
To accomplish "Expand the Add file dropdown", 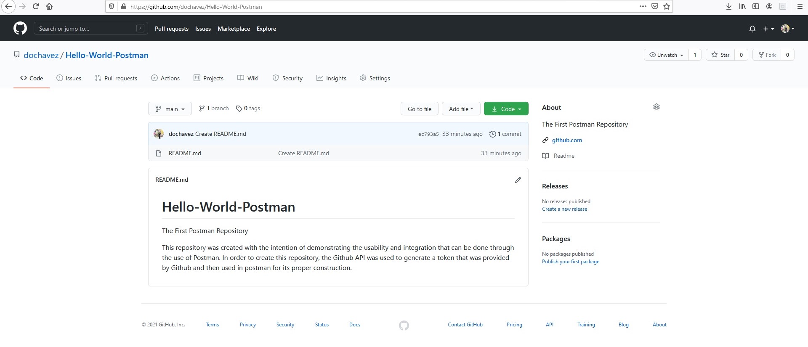I will tap(461, 109).
